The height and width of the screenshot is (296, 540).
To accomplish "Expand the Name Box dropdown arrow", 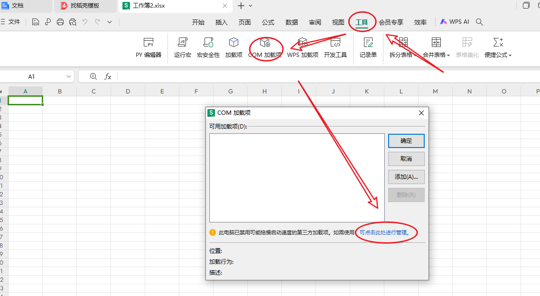I will tap(69, 76).
